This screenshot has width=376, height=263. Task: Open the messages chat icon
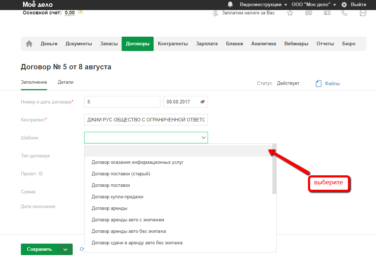pos(309,13)
